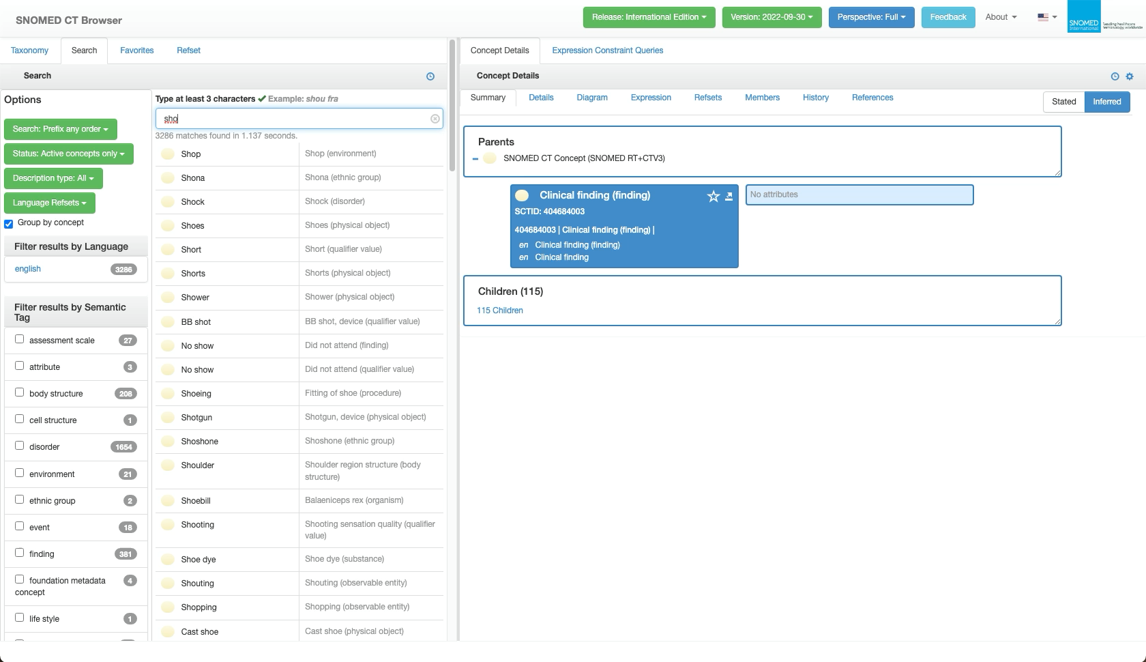Click the concept icon beside Shorts
The width and height of the screenshot is (1146, 662).
pyautogui.click(x=167, y=274)
